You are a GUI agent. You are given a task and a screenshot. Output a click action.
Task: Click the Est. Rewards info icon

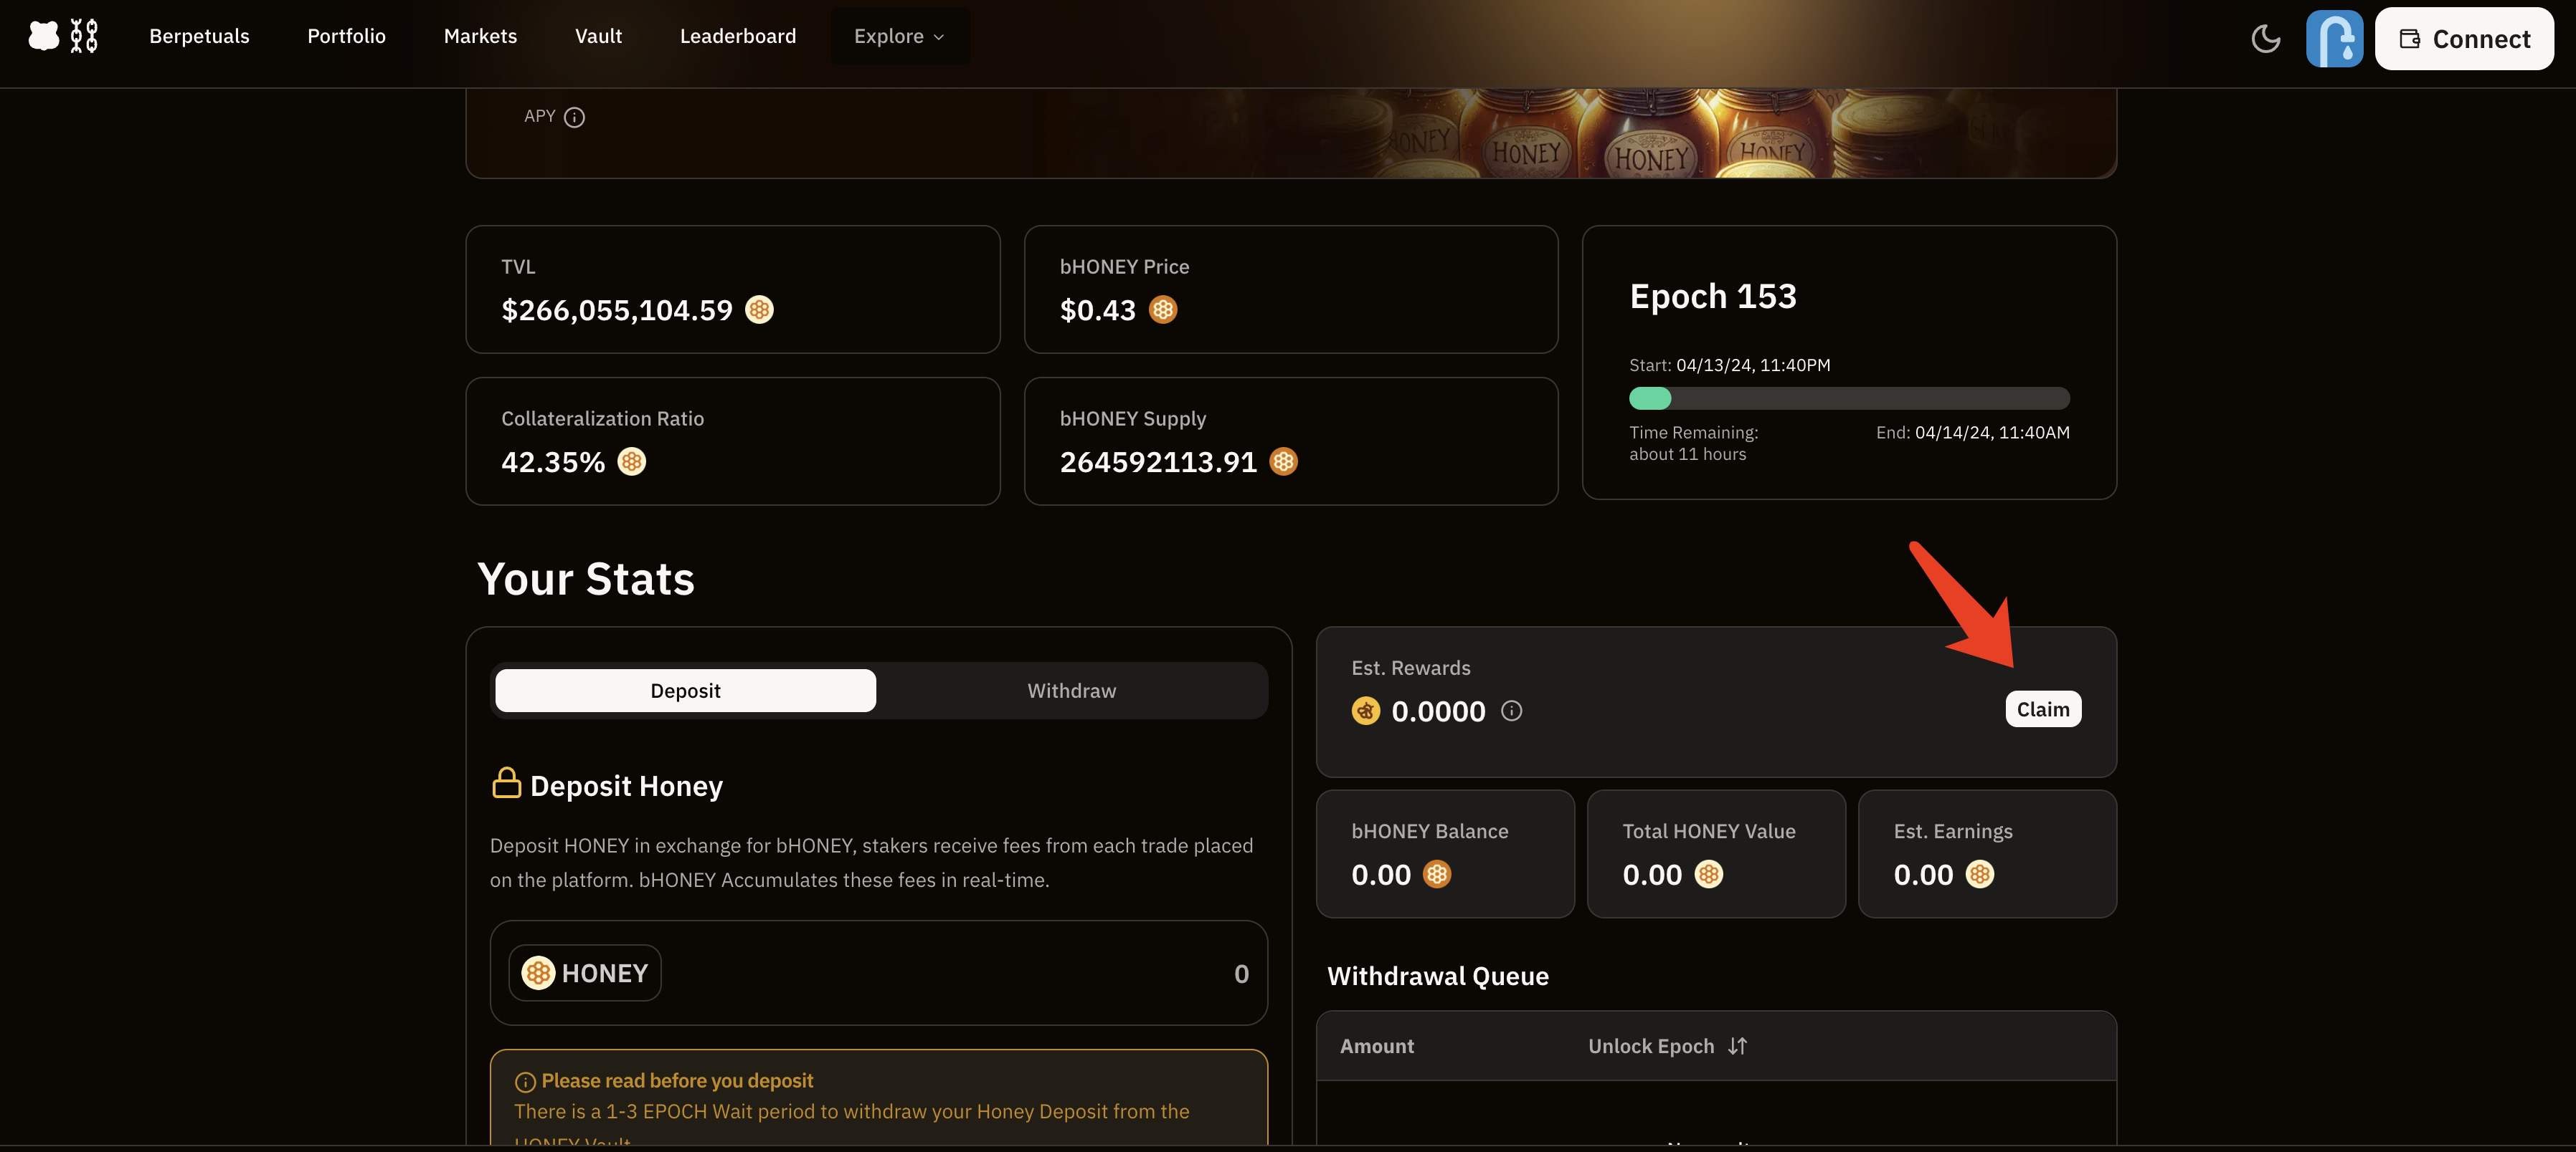tap(1511, 711)
